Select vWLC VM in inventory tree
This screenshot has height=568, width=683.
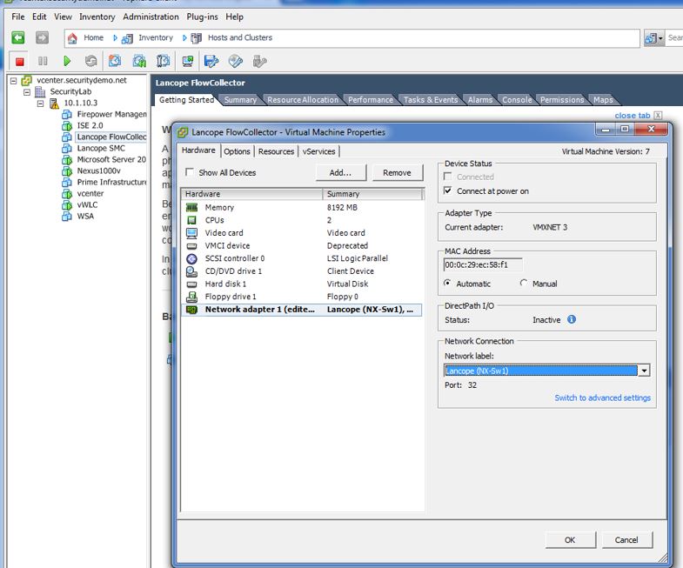pos(87,204)
